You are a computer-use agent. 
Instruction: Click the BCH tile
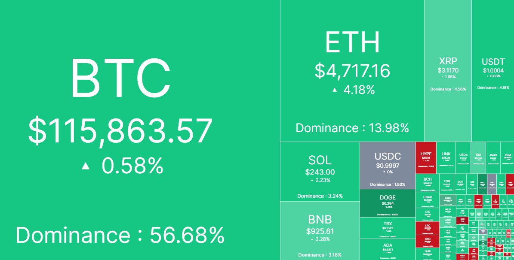tap(428, 183)
